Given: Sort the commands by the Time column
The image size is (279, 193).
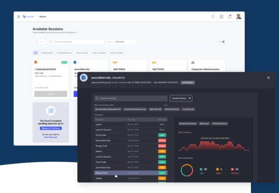Looking at the screenshot, I should coord(130,119).
